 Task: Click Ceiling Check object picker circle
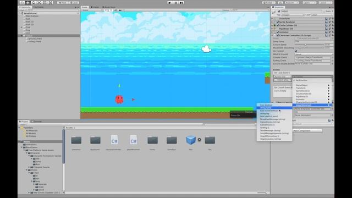pyautogui.click(x=332, y=61)
